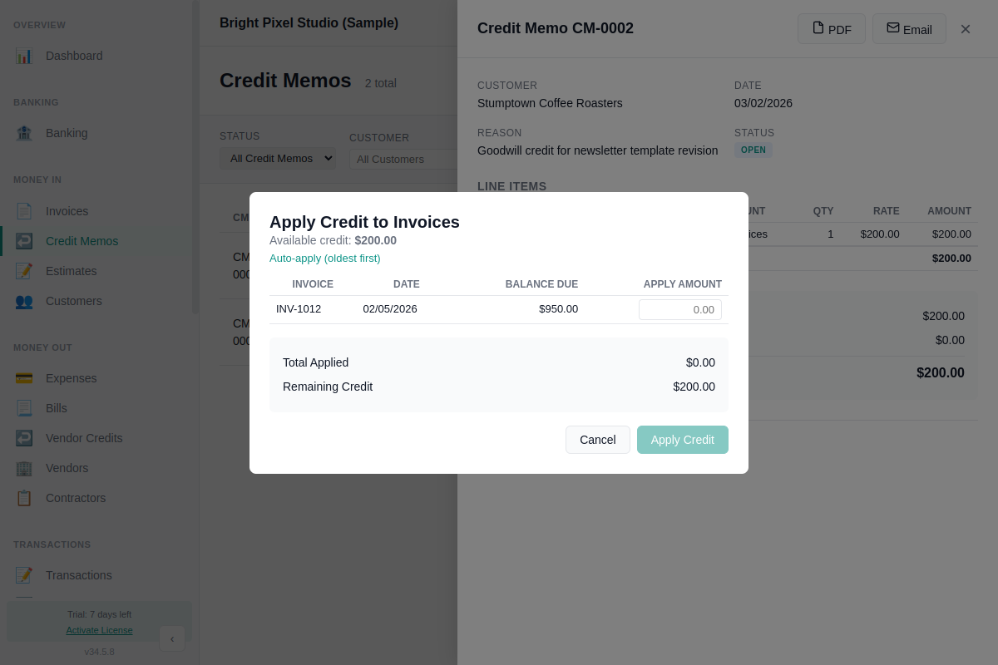Click the Invoices icon under Money In
The width and height of the screenshot is (998, 665).
click(26, 210)
